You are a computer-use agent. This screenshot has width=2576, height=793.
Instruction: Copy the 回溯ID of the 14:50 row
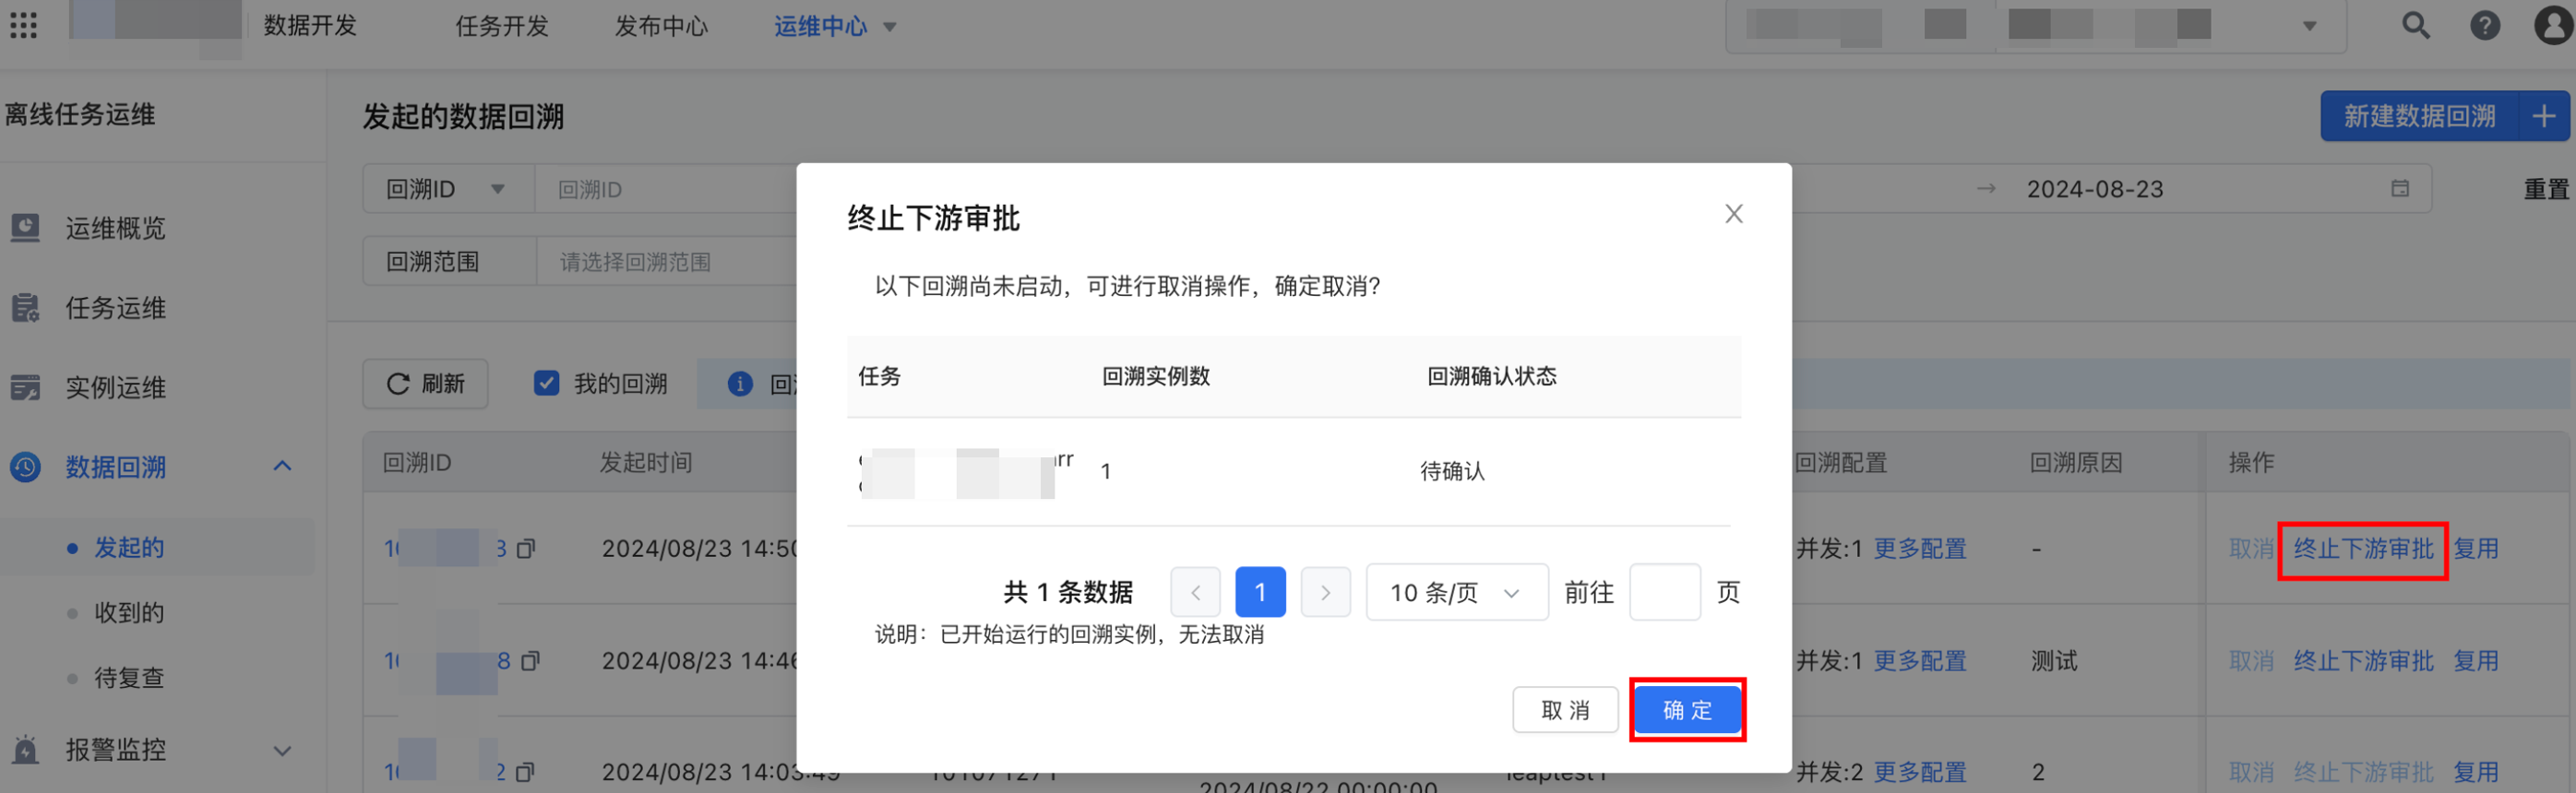(526, 548)
